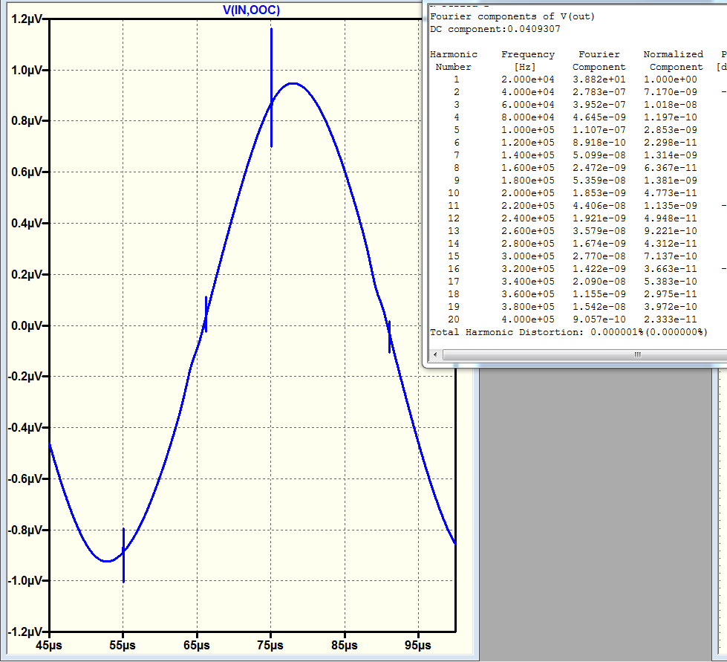Viewport: 727px width, 662px height.
Task: Click the 'Normalized Component' column header
Action: [674, 61]
